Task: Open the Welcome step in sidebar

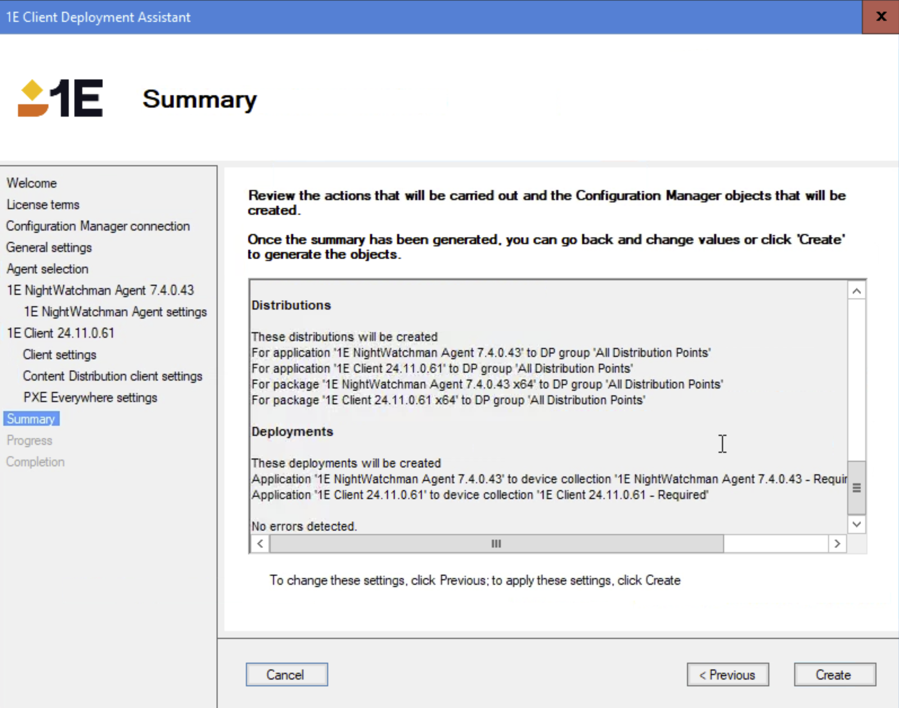Action: coord(32,183)
